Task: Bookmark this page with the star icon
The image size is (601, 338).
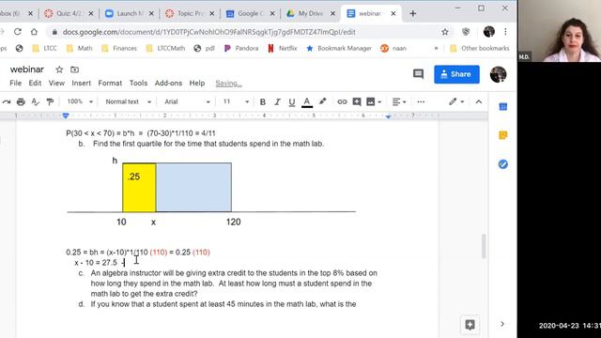Action: [x=444, y=32]
